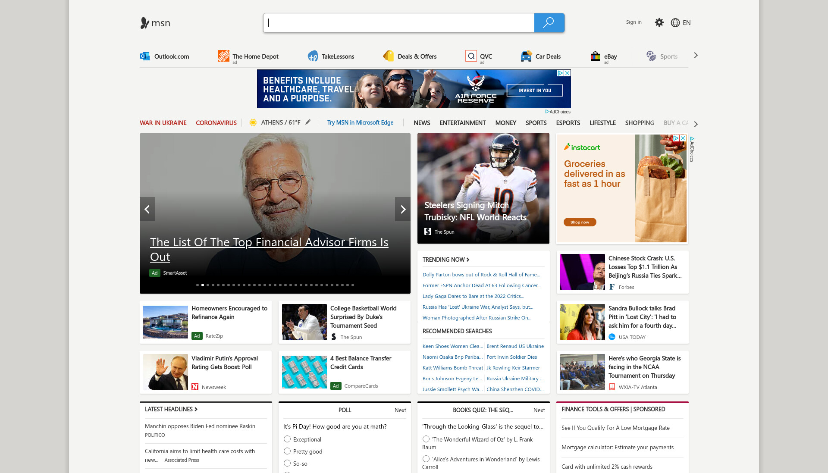
Task: Open the LATEST HEADLINES section chevron
Action: click(x=196, y=409)
